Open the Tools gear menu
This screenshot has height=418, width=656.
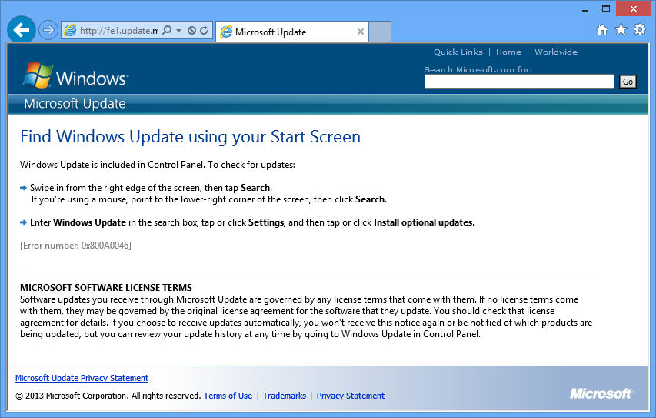pyautogui.click(x=640, y=29)
